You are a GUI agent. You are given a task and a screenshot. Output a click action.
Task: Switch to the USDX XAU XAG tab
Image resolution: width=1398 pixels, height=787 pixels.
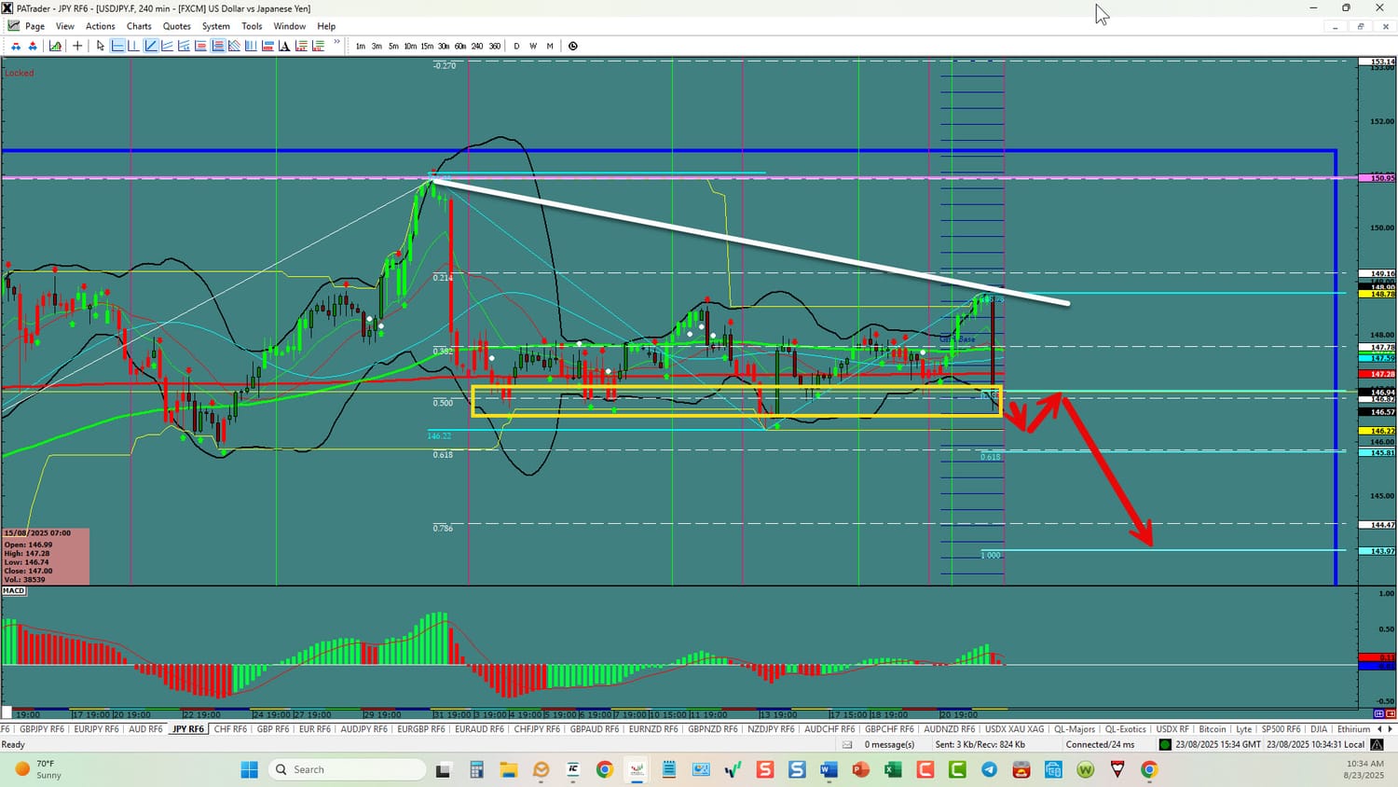1015,729
